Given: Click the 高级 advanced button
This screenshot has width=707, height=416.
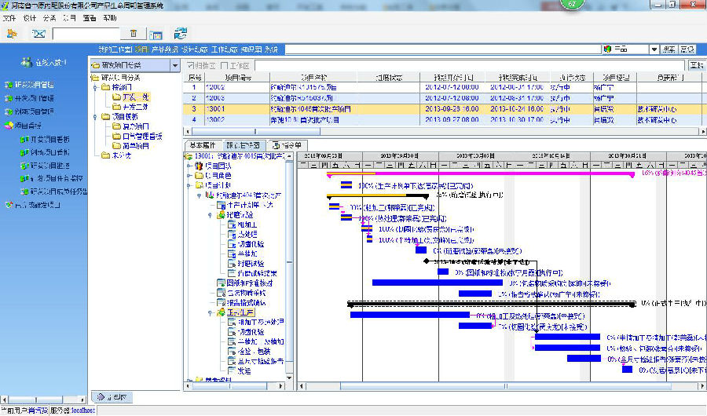Looking at the screenshot, I should pos(687,49).
